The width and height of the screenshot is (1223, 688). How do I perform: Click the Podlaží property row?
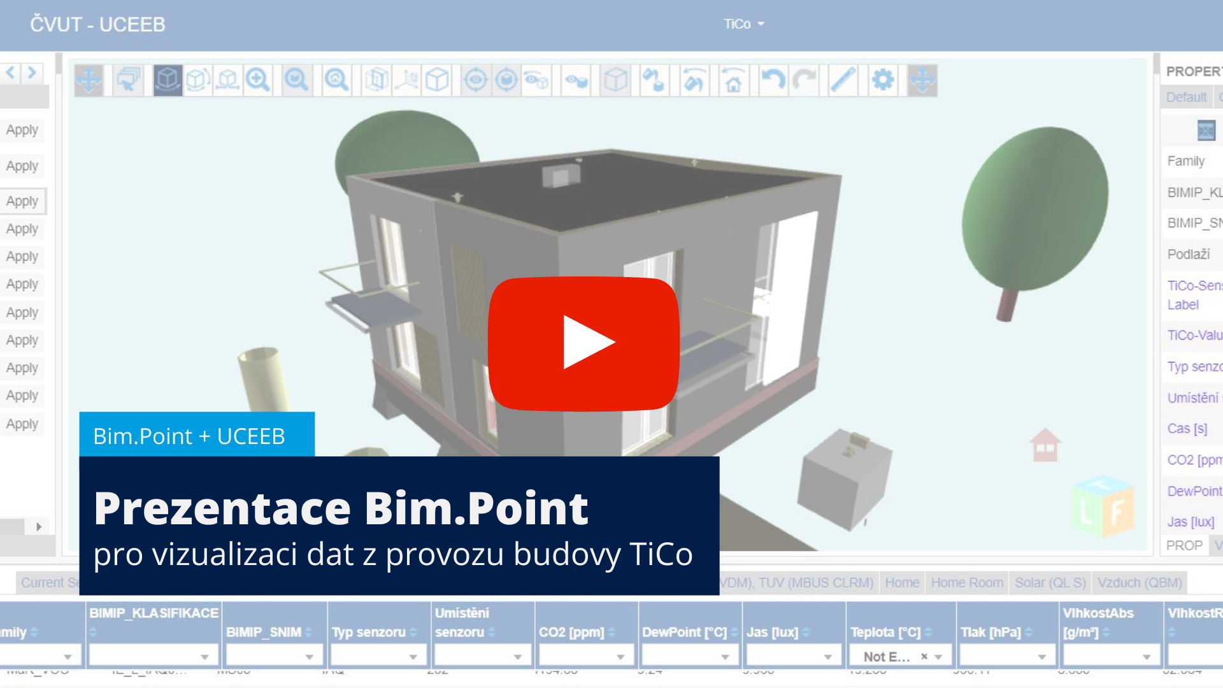pyautogui.click(x=1192, y=254)
